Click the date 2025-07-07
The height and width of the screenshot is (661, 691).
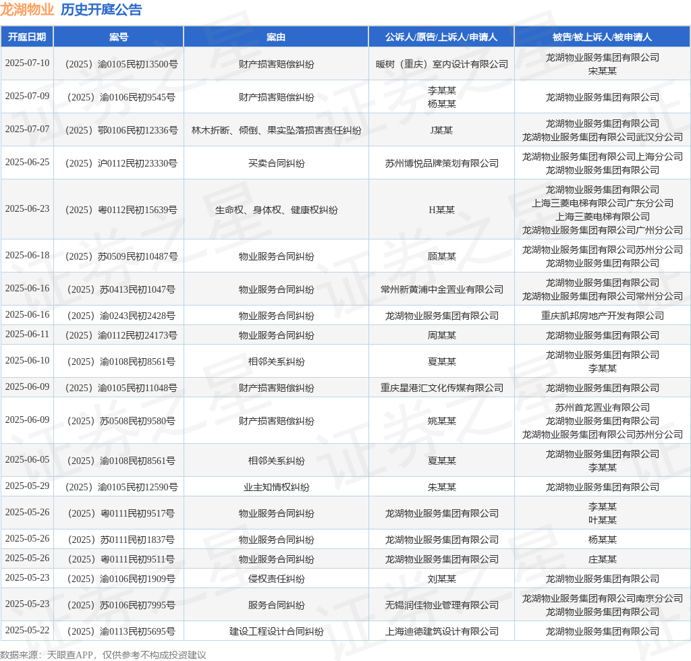pos(27,129)
